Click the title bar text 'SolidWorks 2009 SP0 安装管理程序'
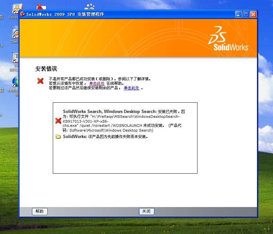This screenshot has width=273, height=234. click(65, 14)
